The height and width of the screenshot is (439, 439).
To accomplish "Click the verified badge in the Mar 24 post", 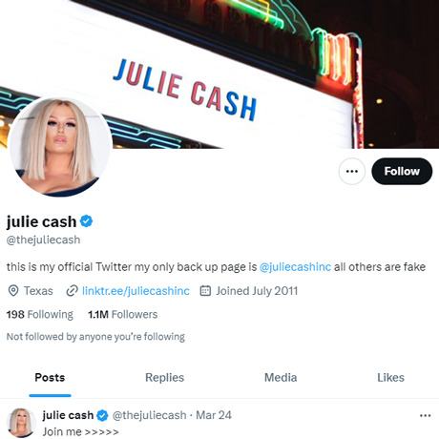I will point(102,415).
